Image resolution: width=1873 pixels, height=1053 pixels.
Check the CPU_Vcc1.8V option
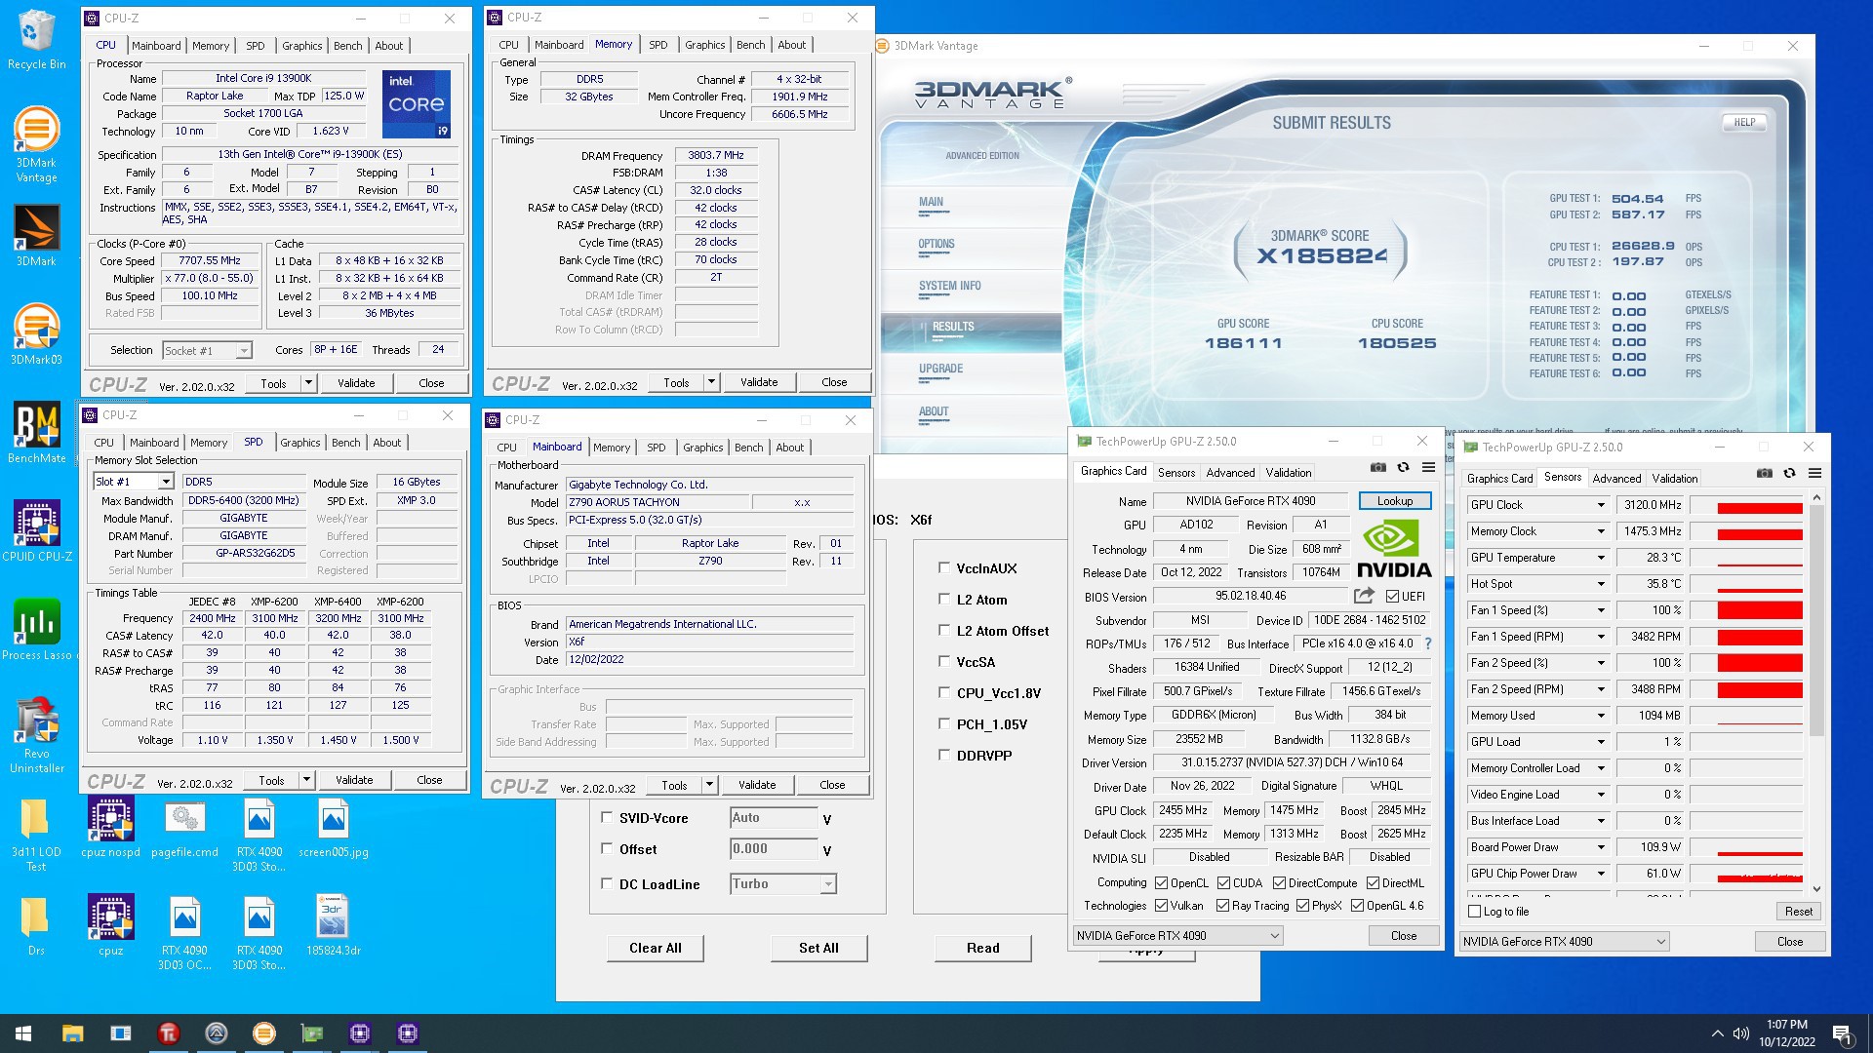(943, 692)
